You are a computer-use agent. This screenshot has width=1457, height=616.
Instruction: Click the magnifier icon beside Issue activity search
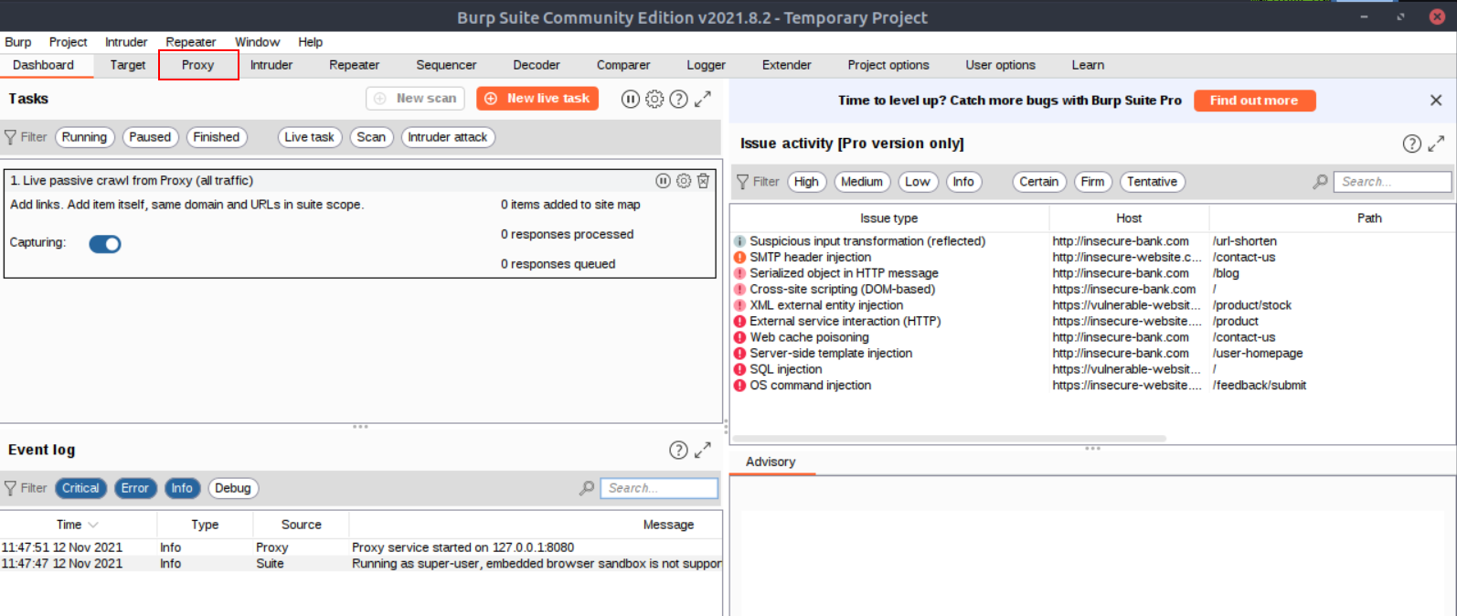(x=1320, y=182)
